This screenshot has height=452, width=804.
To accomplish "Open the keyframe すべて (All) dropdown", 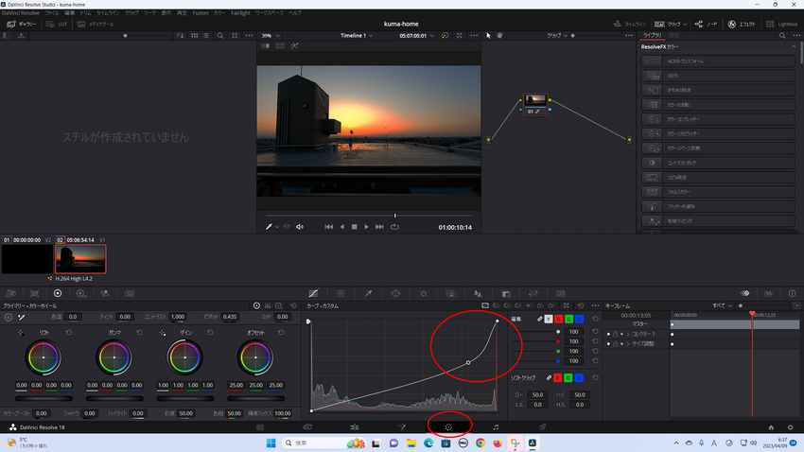I will 722,306.
